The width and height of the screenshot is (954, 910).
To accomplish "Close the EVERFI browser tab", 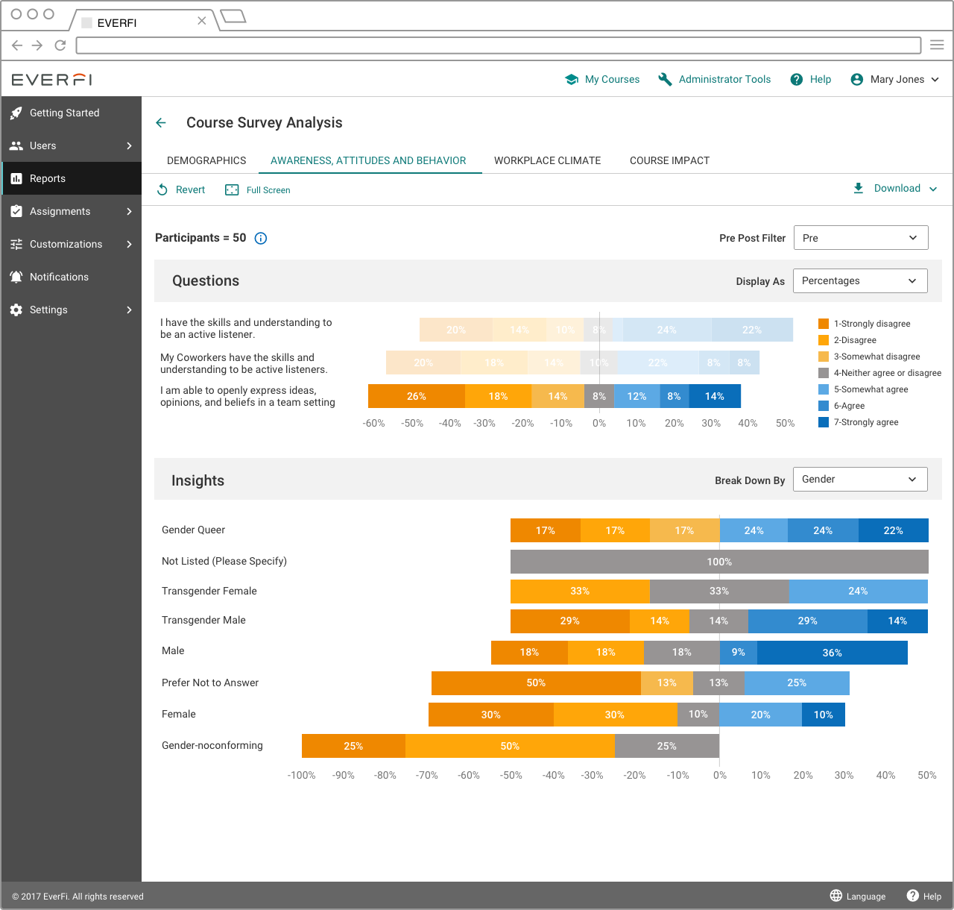I will (201, 21).
